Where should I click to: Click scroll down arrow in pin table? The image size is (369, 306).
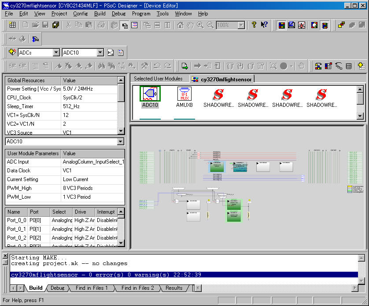pyautogui.click(x=121, y=243)
